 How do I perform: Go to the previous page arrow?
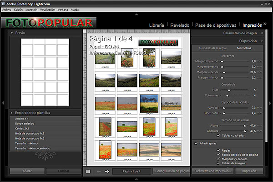pyautogui.click(x=99, y=172)
